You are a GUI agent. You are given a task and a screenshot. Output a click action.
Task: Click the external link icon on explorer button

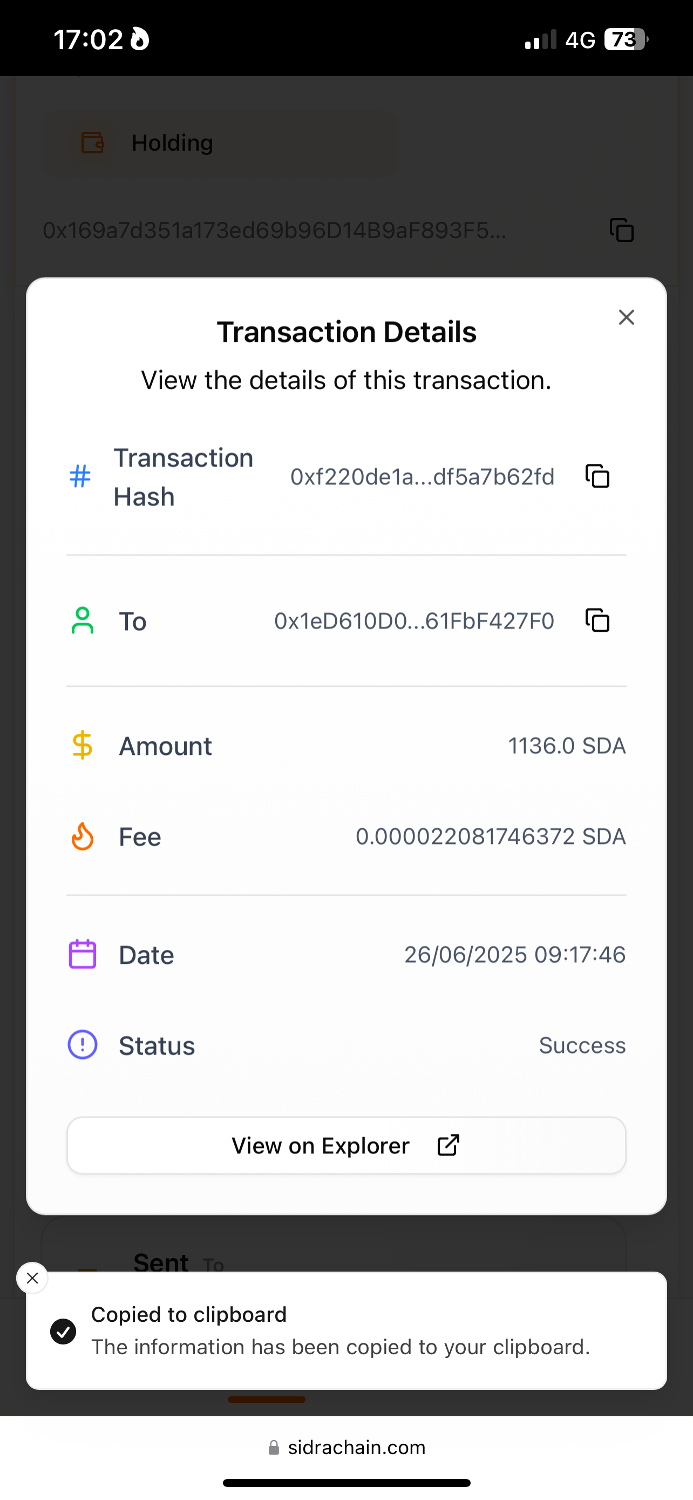448,1145
